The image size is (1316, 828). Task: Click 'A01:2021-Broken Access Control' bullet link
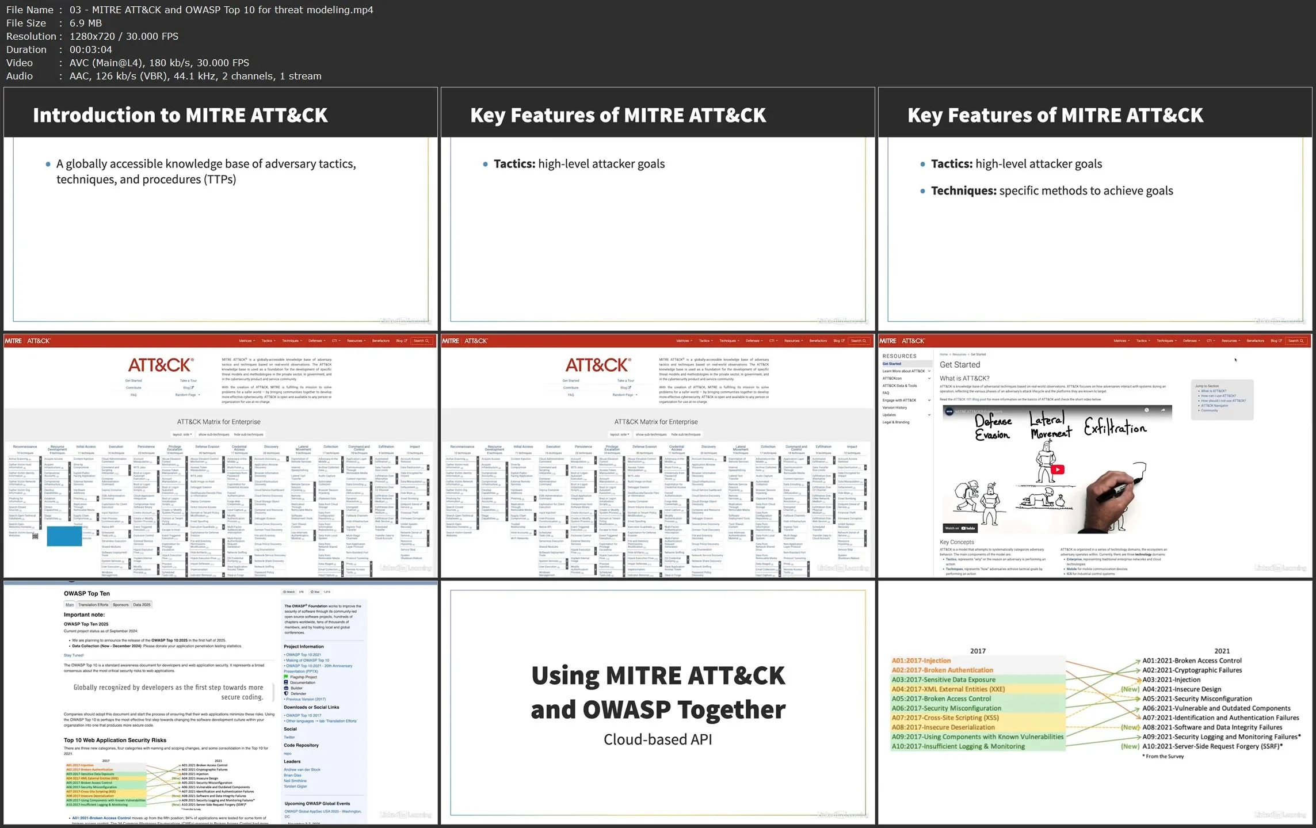[x=101, y=818]
